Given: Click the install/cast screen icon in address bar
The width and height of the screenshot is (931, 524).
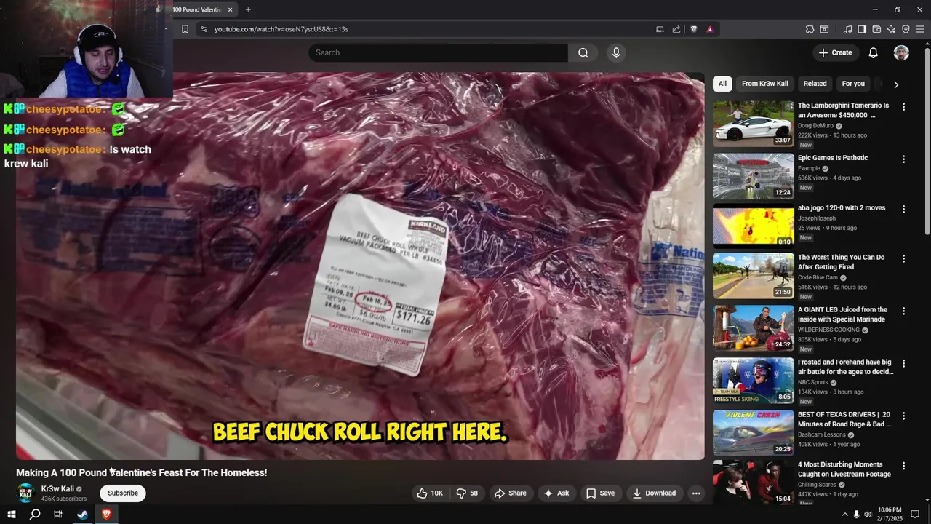Looking at the screenshot, I should [660, 29].
